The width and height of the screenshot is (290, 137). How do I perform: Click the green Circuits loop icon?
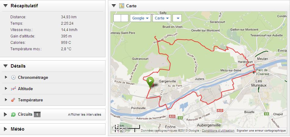click(x=13, y=114)
